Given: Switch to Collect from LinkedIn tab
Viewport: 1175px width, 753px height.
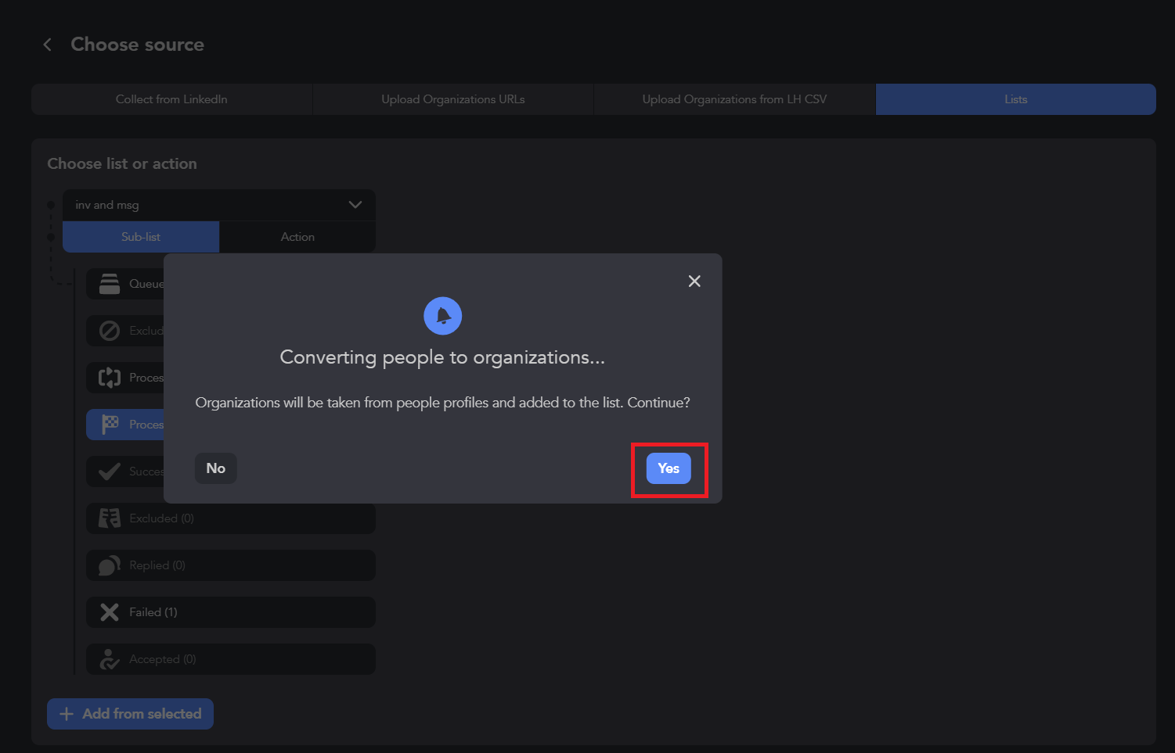Looking at the screenshot, I should 171,99.
